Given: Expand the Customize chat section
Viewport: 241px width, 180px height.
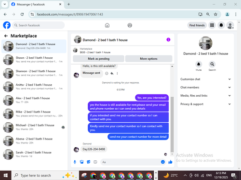Looking at the screenshot, I should pyautogui.click(x=206, y=79).
